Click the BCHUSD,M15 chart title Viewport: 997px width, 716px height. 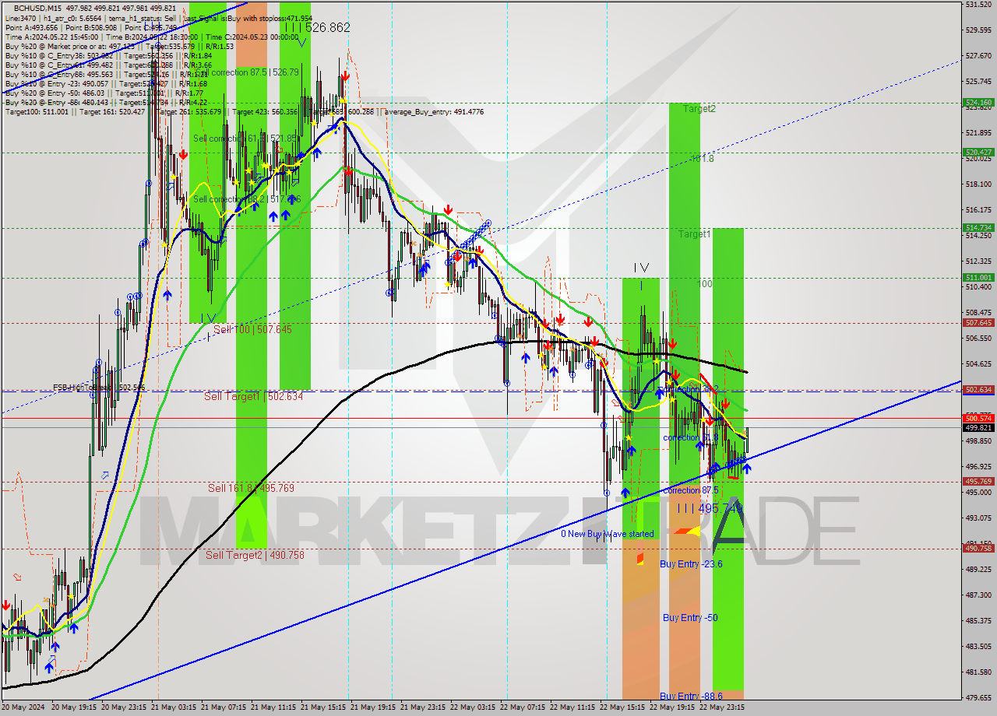pos(37,7)
